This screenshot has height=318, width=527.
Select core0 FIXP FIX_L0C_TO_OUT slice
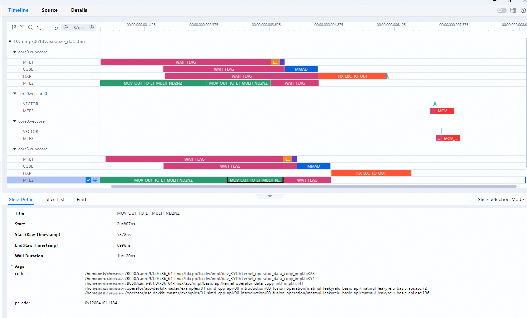[x=353, y=76]
